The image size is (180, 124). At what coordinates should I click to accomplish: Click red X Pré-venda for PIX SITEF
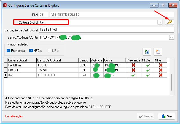[x=133, y=70]
